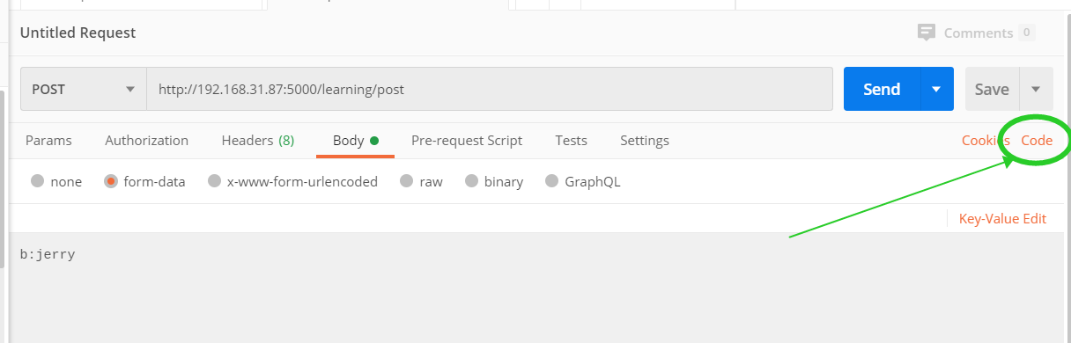
Task: Open the Code link
Action: 1037,141
